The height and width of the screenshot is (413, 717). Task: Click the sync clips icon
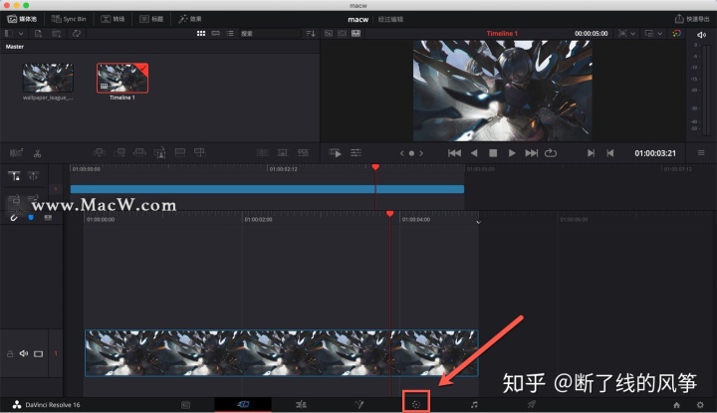pos(77,34)
